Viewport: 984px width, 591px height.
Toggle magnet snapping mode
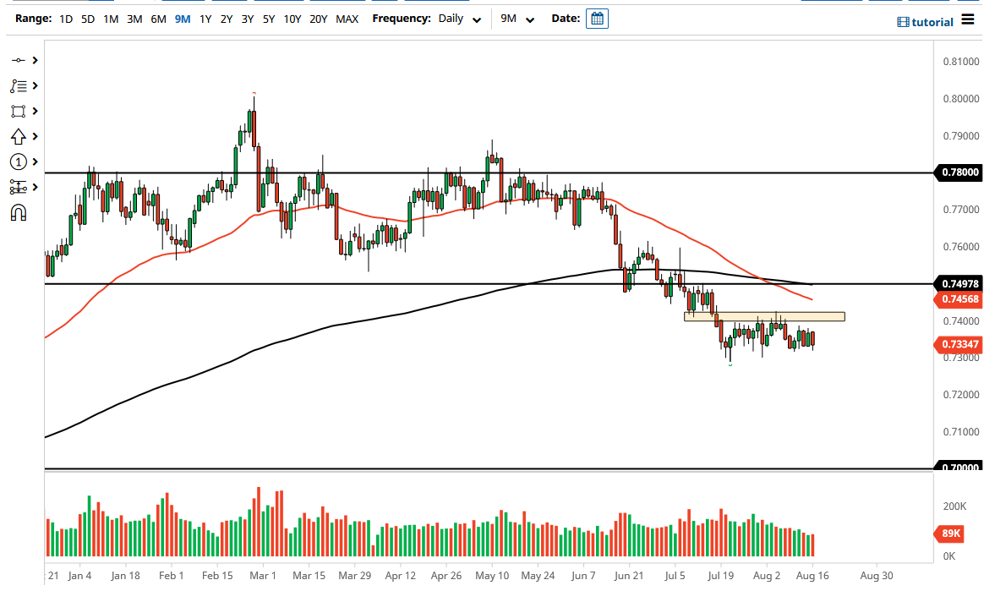tap(19, 213)
